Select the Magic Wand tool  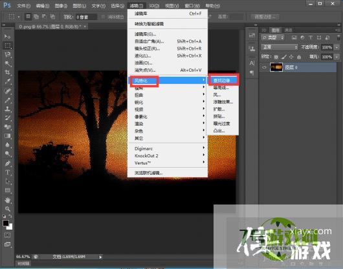click(7, 63)
